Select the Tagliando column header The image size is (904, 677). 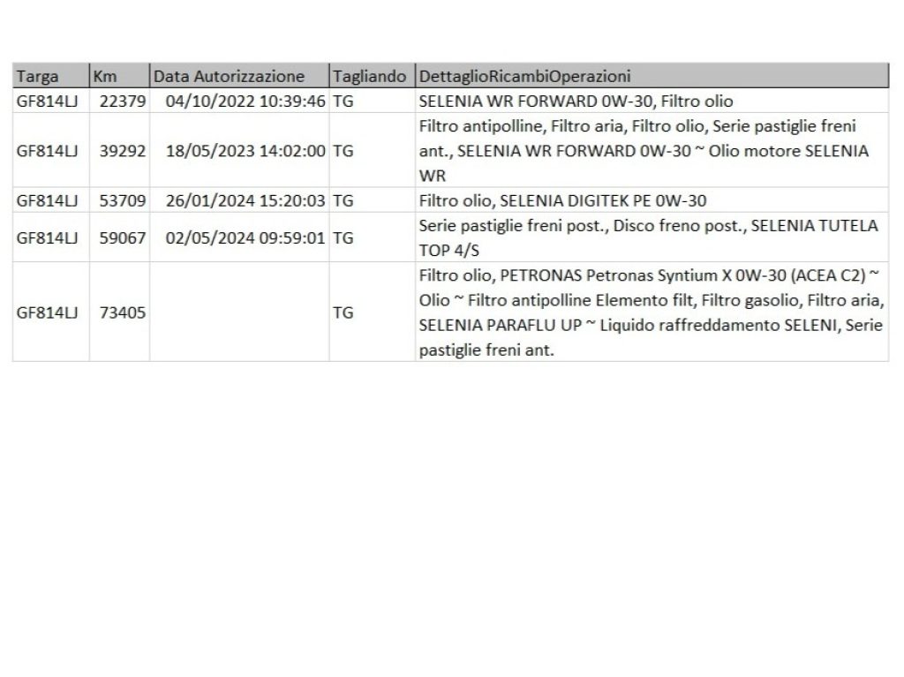(372, 76)
